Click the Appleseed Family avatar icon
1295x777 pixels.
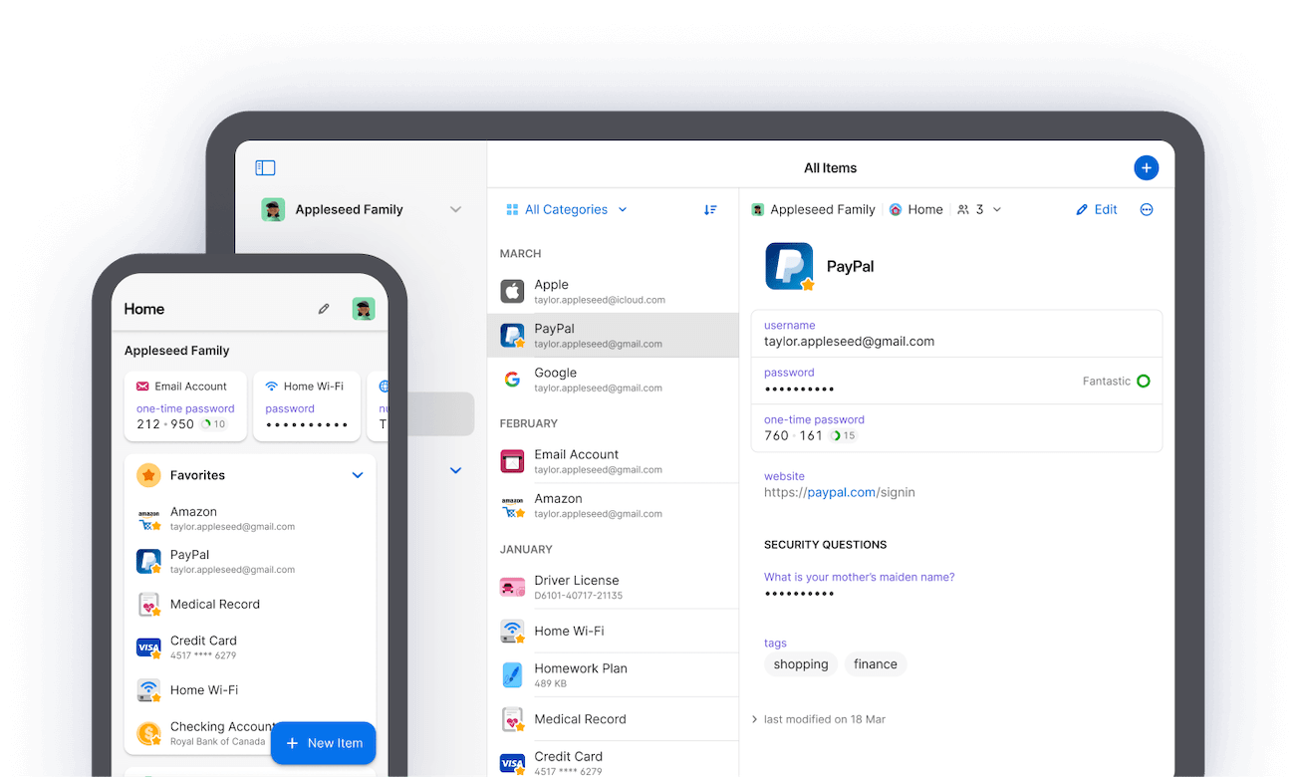click(x=272, y=209)
